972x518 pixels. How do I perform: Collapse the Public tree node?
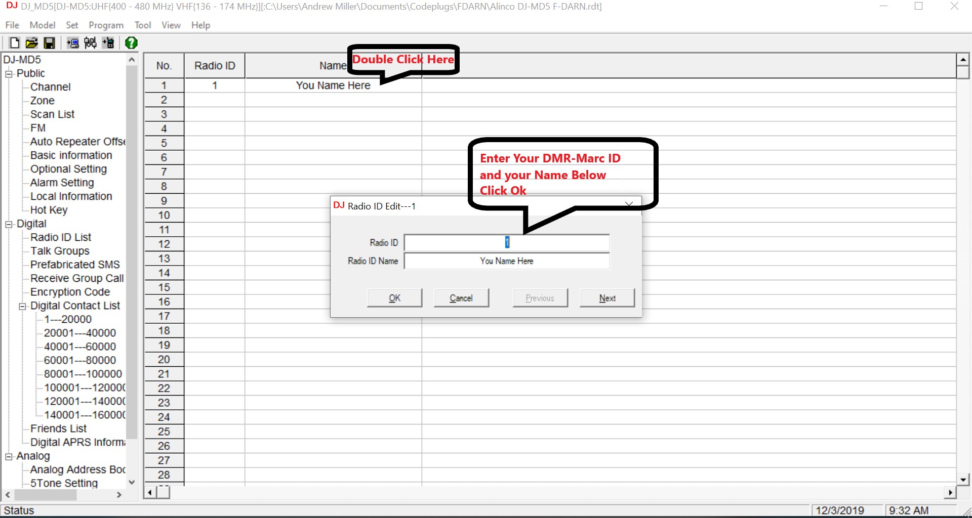click(9, 74)
